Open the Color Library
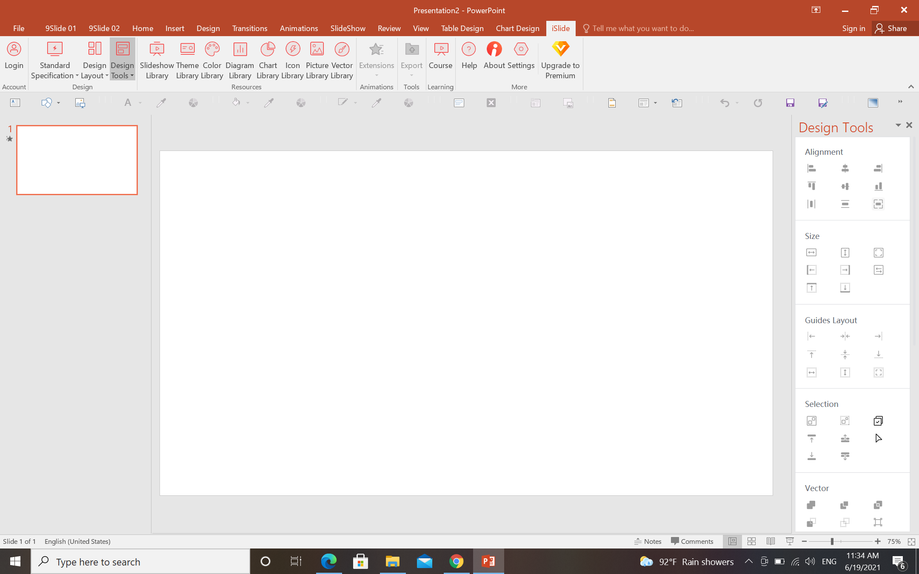919x574 pixels. click(x=212, y=60)
